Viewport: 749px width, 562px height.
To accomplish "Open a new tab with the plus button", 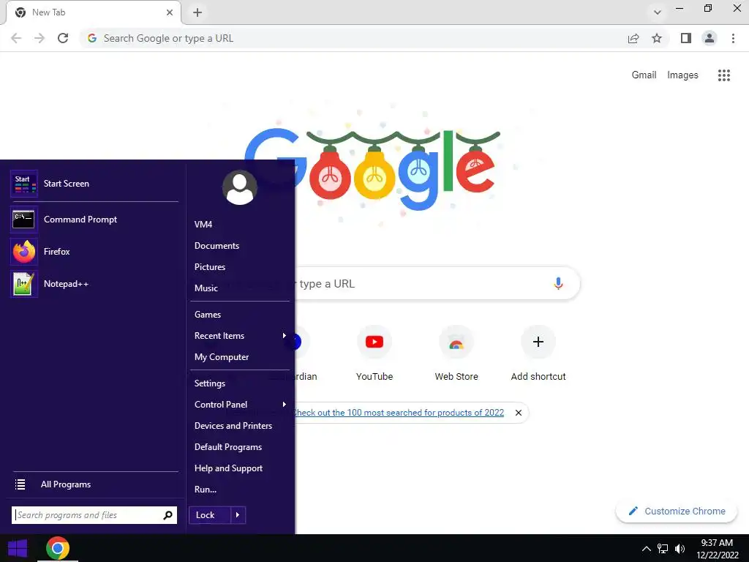I will point(197,12).
